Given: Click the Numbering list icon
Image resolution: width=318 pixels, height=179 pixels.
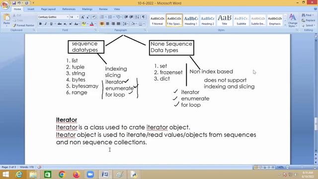Looking at the screenshot, I should tap(110, 17).
